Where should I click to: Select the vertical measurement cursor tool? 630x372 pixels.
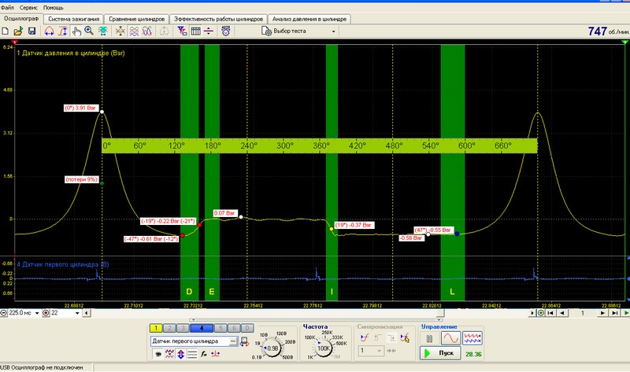pos(63,31)
